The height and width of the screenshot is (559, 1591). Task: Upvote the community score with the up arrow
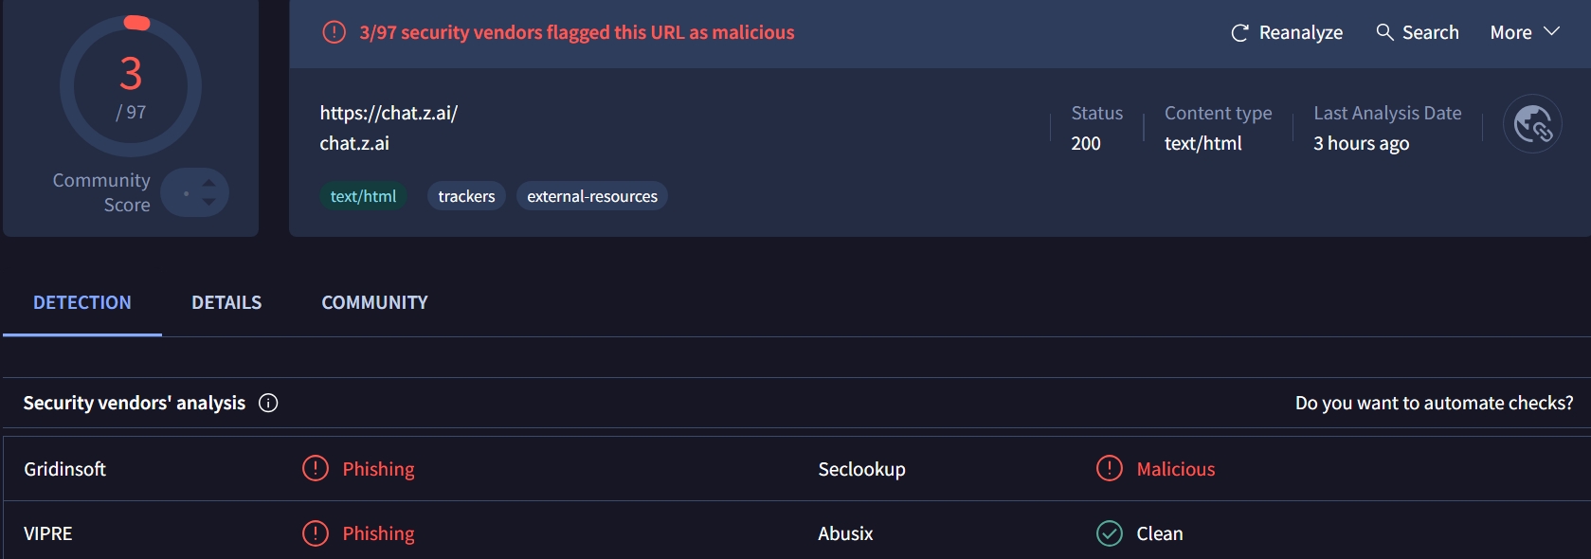[209, 183]
